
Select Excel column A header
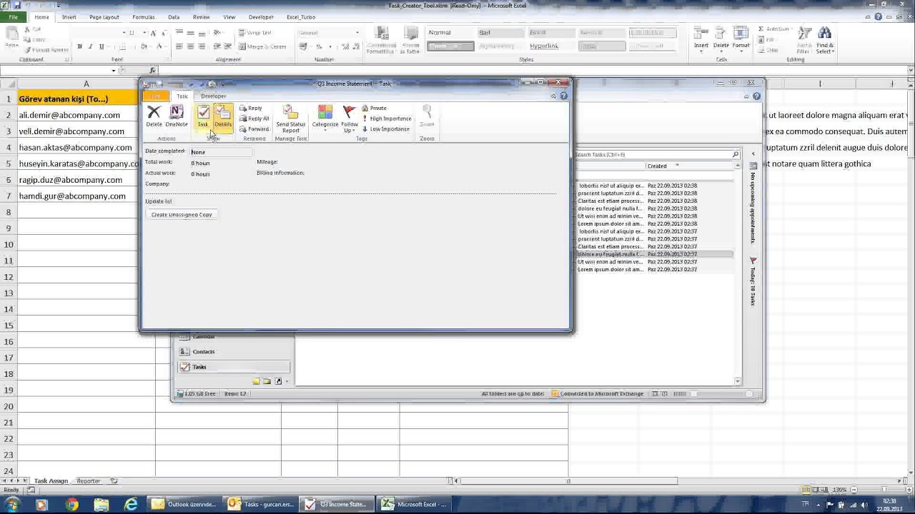86,84
